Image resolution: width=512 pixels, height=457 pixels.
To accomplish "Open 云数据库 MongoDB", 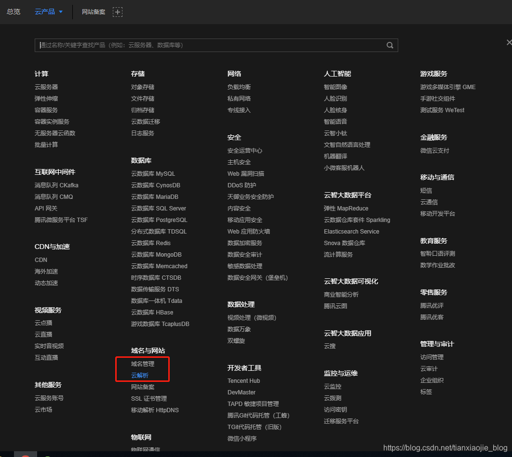I will (156, 255).
